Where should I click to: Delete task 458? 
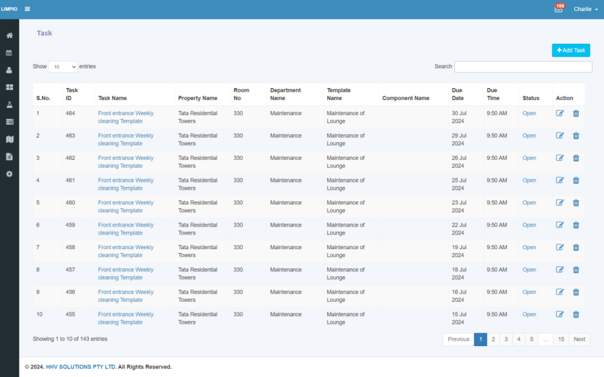(x=576, y=247)
